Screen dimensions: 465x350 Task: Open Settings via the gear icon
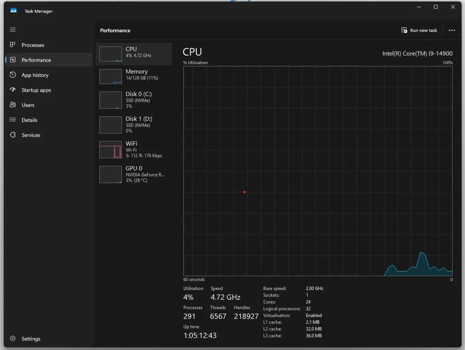[x=13, y=339]
